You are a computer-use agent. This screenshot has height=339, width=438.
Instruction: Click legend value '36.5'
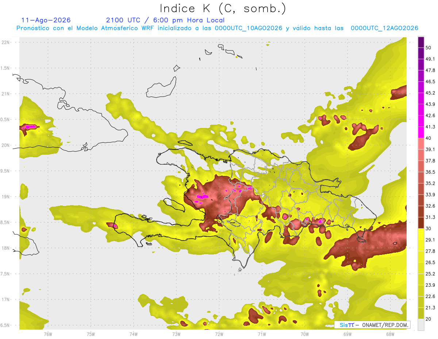pyautogui.click(x=430, y=172)
